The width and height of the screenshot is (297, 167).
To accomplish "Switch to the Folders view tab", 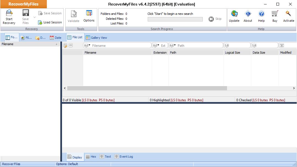I will pyautogui.click(x=12, y=37).
